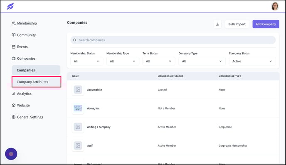The width and height of the screenshot is (286, 165).
Task: Click None membership type for Accumobile
Action: (222, 90)
